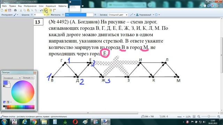Click the Print icon

point(15,10)
